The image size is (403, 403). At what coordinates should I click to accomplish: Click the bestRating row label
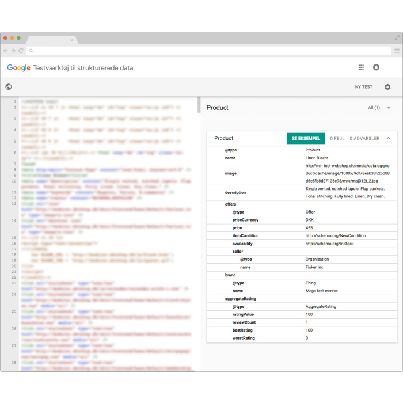click(242, 330)
